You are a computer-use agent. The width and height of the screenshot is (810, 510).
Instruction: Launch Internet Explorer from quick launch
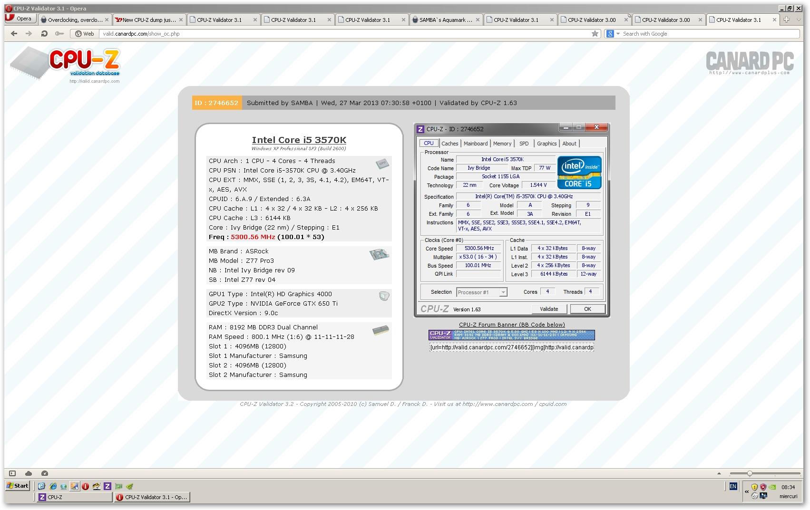(x=53, y=486)
